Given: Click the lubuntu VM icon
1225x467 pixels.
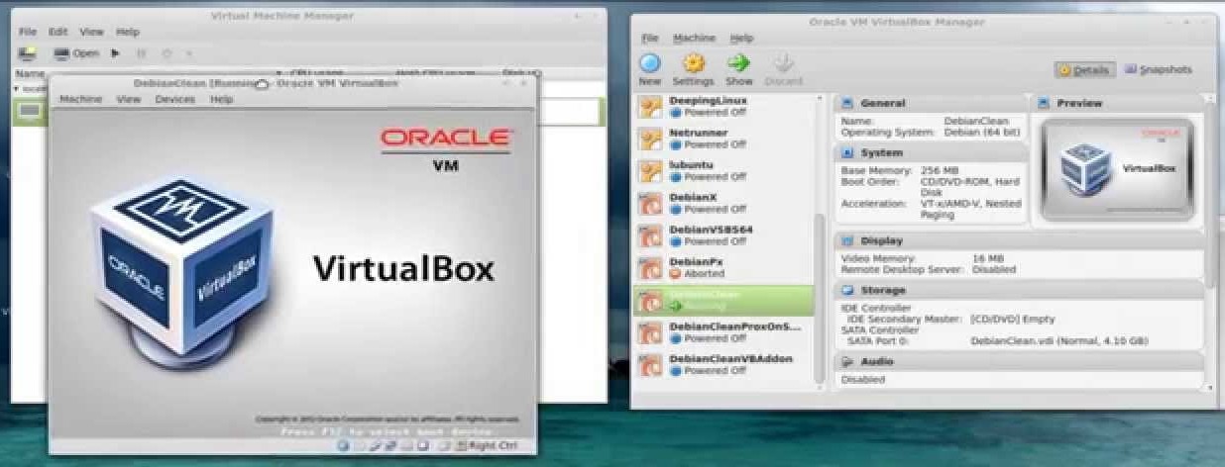Looking at the screenshot, I should tap(650, 171).
